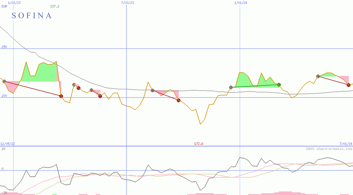
Task: Select the 7/01/24 end date label
Action: point(345,144)
